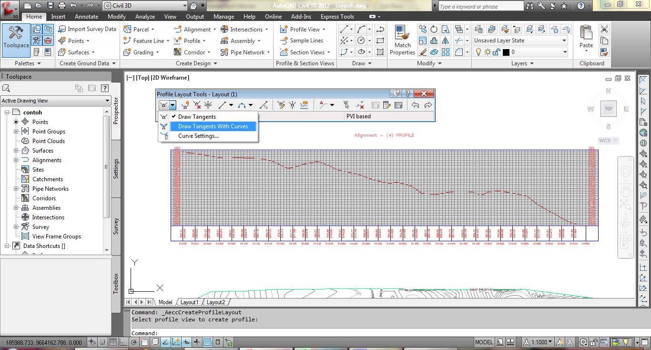
Task: Click the black layer color swatch
Action: point(506,52)
